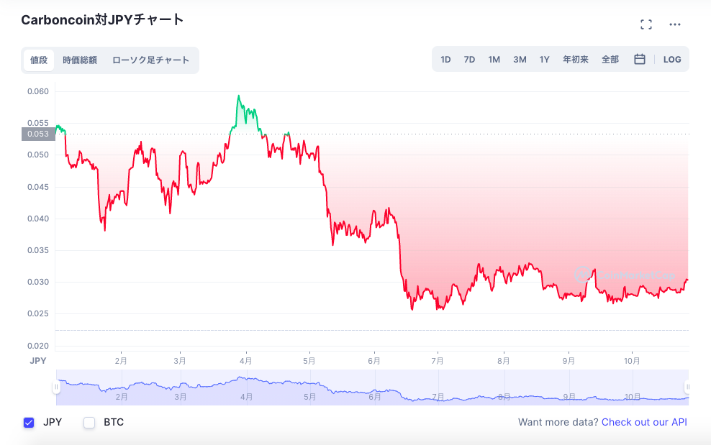This screenshot has height=445, width=711.
Task: Select the 1M chart period
Action: (494, 59)
